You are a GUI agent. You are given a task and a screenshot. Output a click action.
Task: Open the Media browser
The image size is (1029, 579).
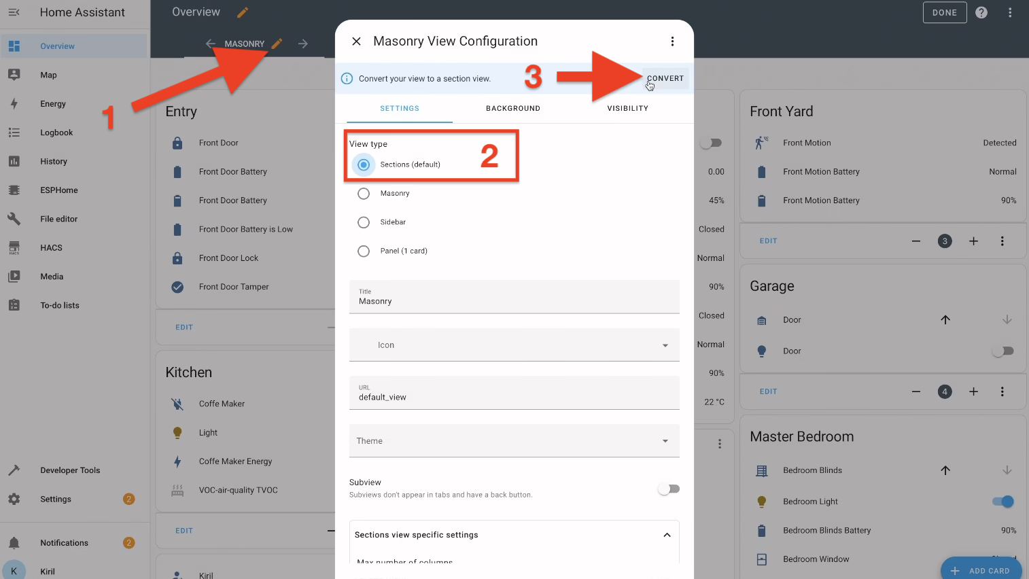74,277
